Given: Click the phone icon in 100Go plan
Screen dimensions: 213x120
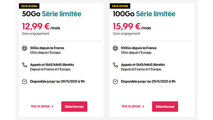Looking at the screenshot, I should (x=115, y=65).
